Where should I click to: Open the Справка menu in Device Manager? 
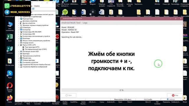coord(37,6)
